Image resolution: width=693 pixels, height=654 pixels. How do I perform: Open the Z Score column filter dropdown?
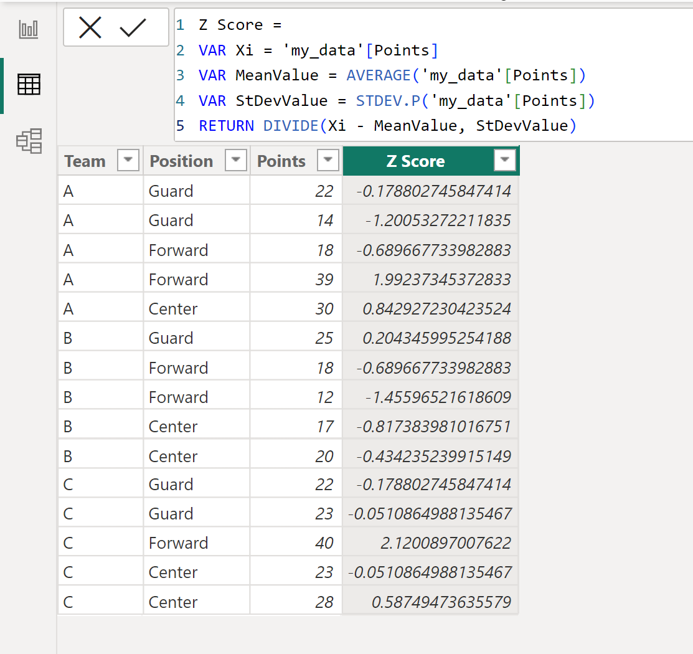tap(504, 160)
